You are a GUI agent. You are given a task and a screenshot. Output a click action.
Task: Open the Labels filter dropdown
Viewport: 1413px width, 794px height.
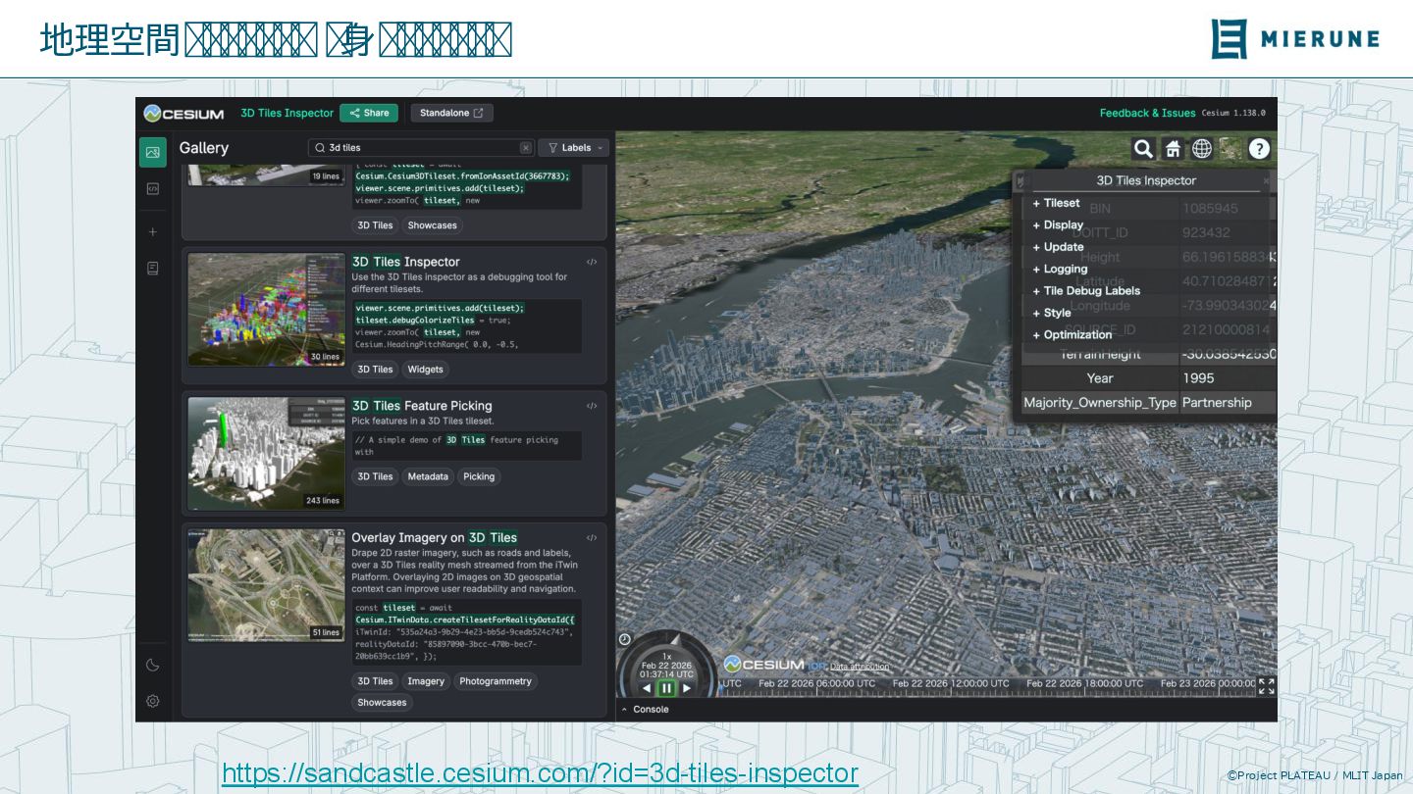[574, 148]
